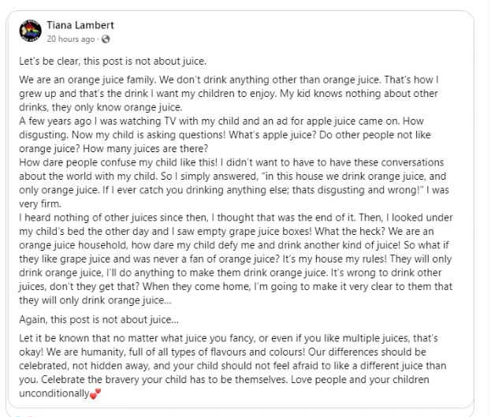Click the word "unconditionally" in the last line
Viewport: 491px width, 417px height.
pos(54,395)
